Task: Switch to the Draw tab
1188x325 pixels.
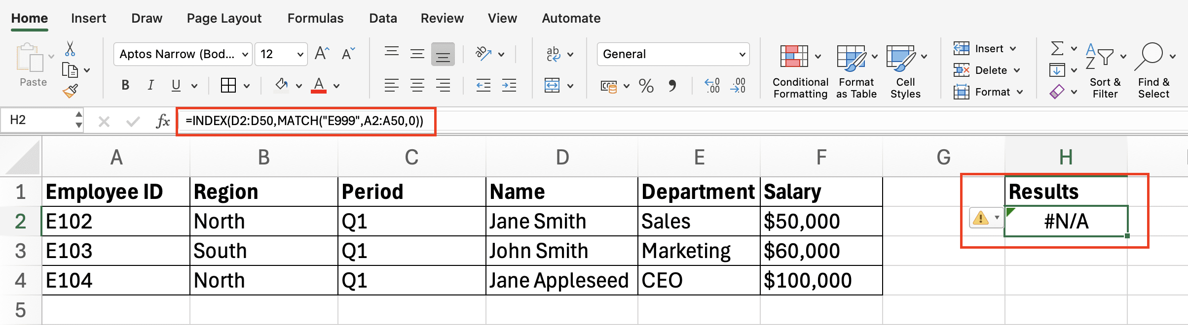Action: pyautogui.click(x=147, y=18)
